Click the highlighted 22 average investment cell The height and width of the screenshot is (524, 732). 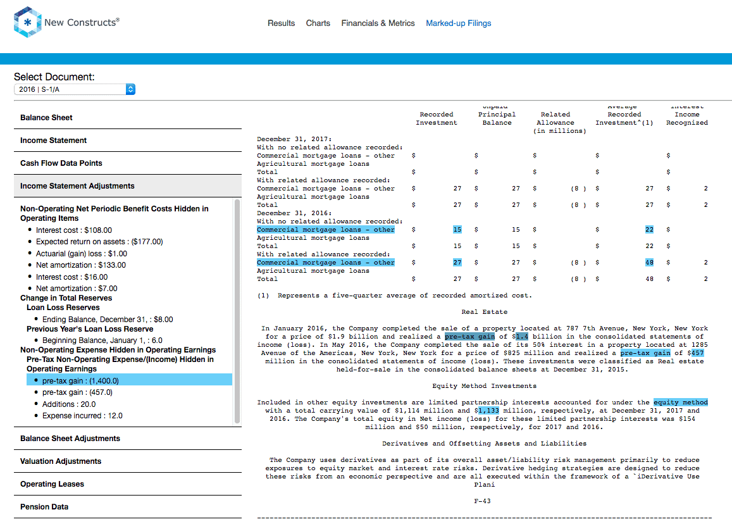point(649,230)
